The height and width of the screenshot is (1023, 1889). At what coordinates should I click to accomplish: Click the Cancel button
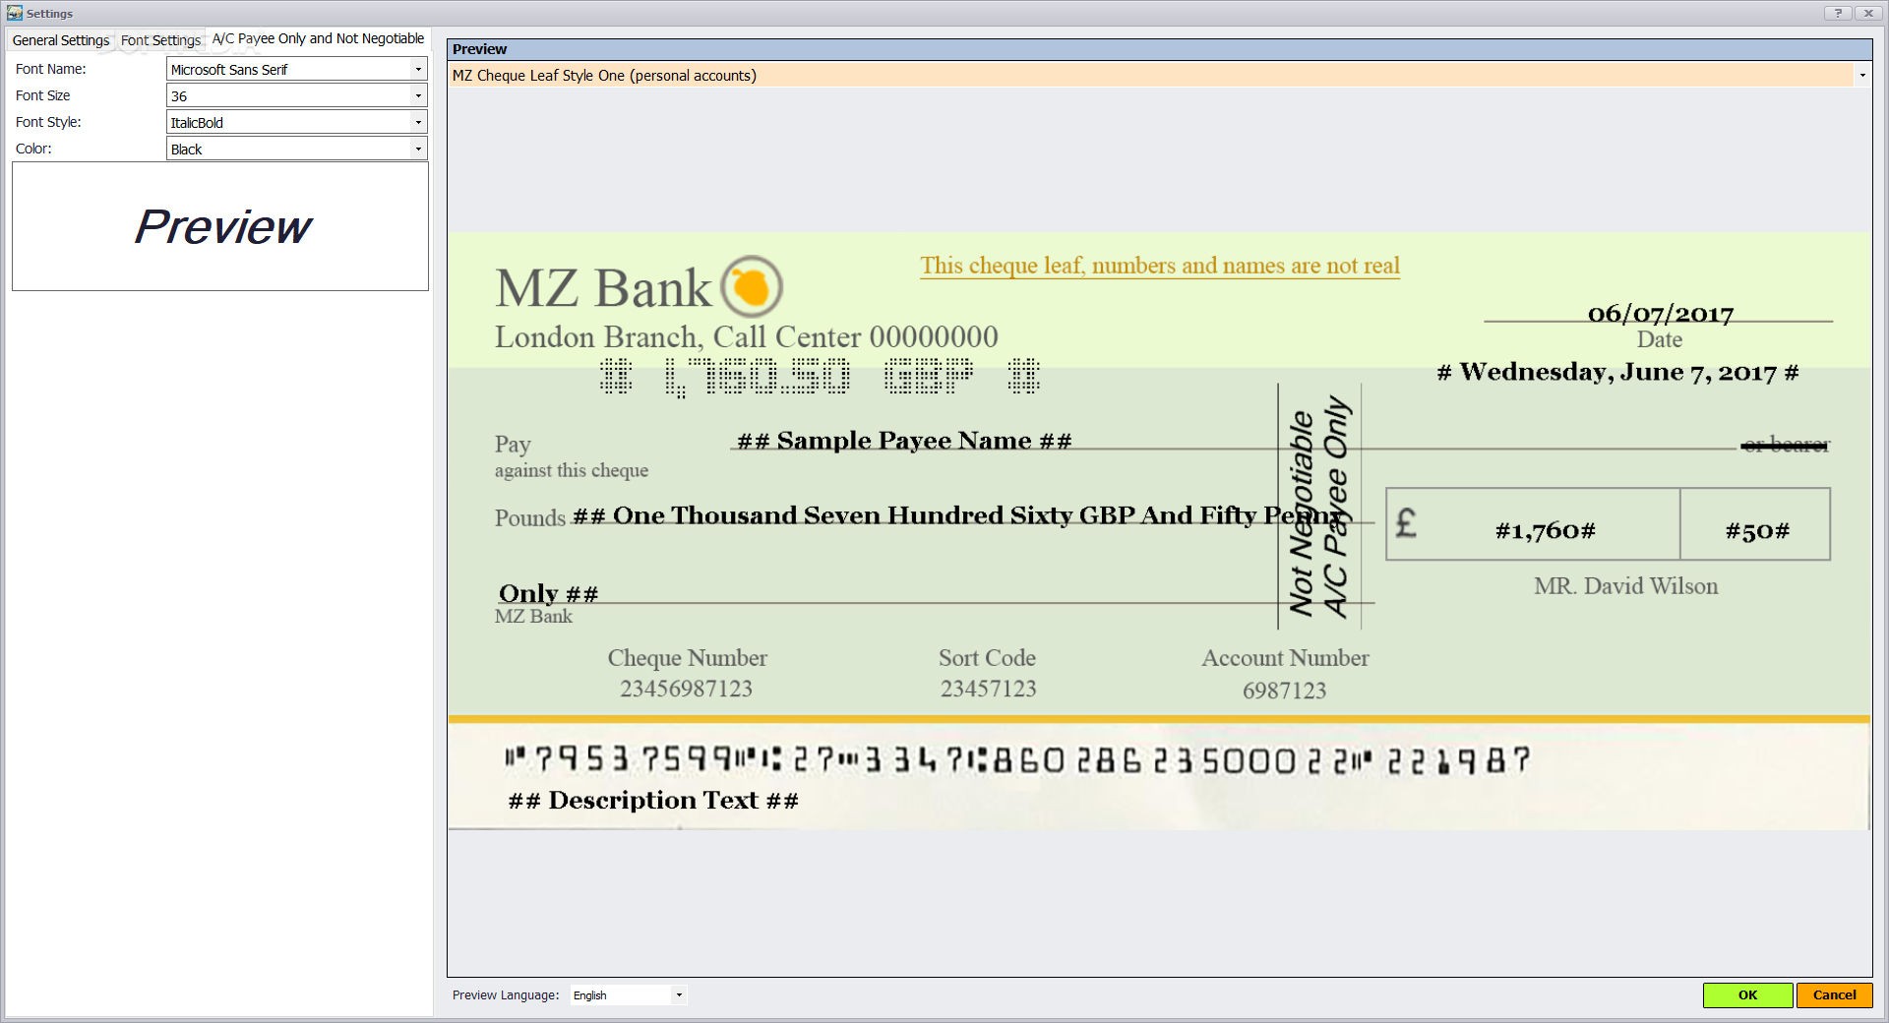(1834, 994)
